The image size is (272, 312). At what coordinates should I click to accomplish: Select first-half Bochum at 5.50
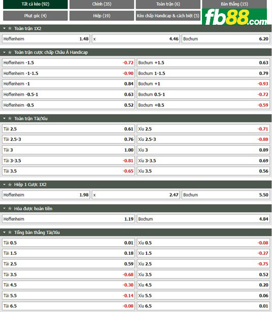pyautogui.click(x=226, y=195)
